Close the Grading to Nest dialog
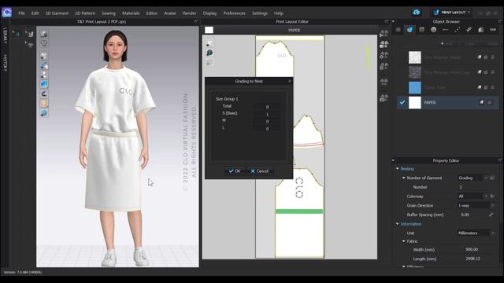The width and height of the screenshot is (504, 283). (289, 81)
